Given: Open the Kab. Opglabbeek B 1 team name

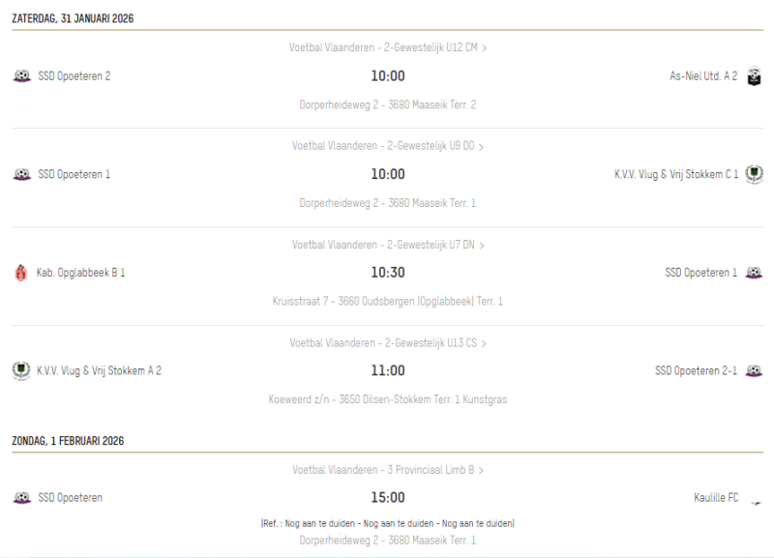Looking at the screenshot, I should coord(81,273).
